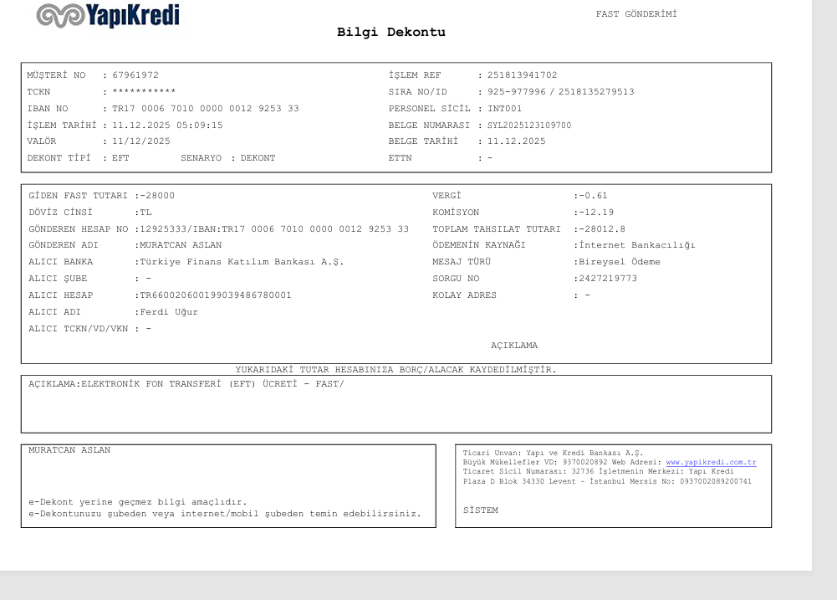Select IBAN NO value in top box
837x600 pixels.
point(206,109)
